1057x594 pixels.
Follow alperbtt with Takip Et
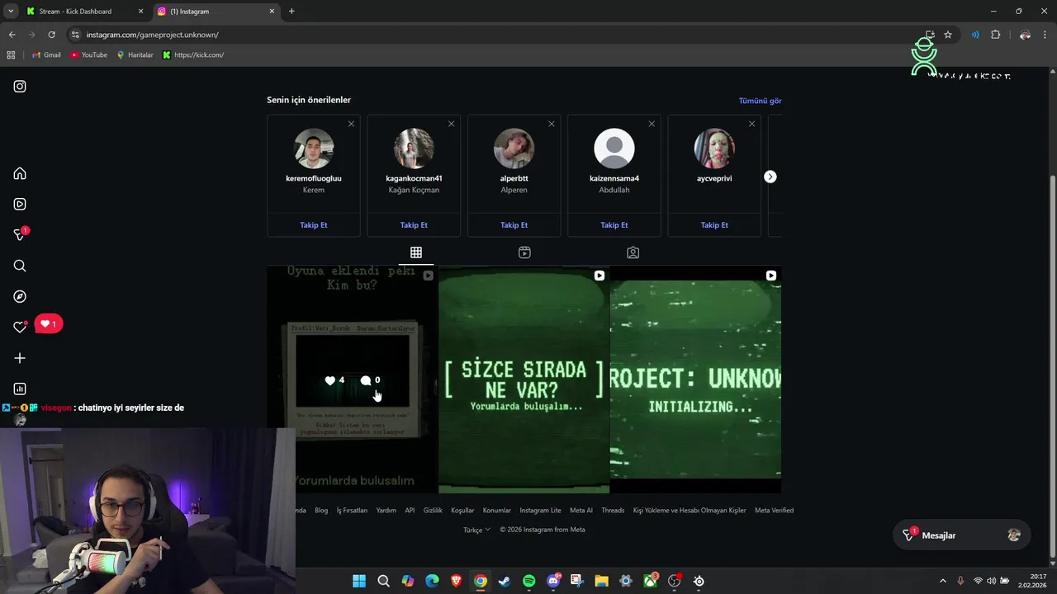[x=514, y=224]
